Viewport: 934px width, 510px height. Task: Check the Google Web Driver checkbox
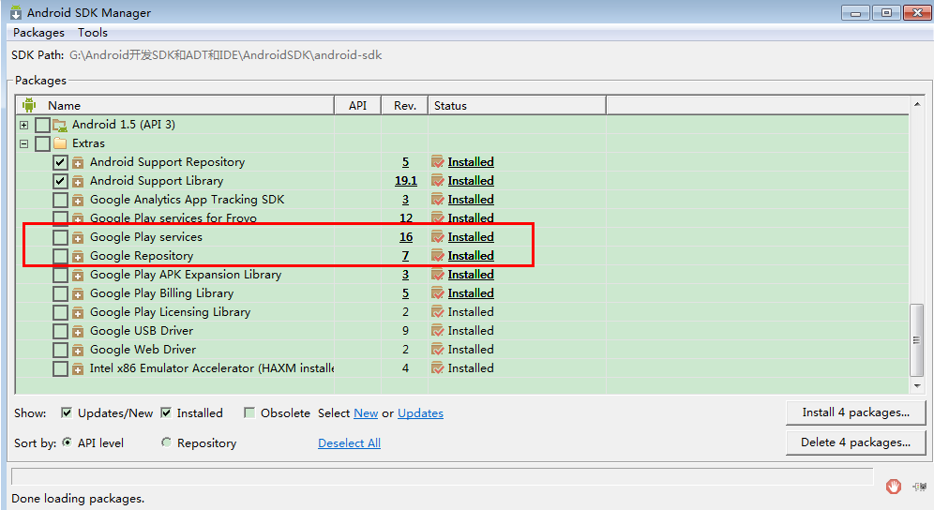(60, 350)
